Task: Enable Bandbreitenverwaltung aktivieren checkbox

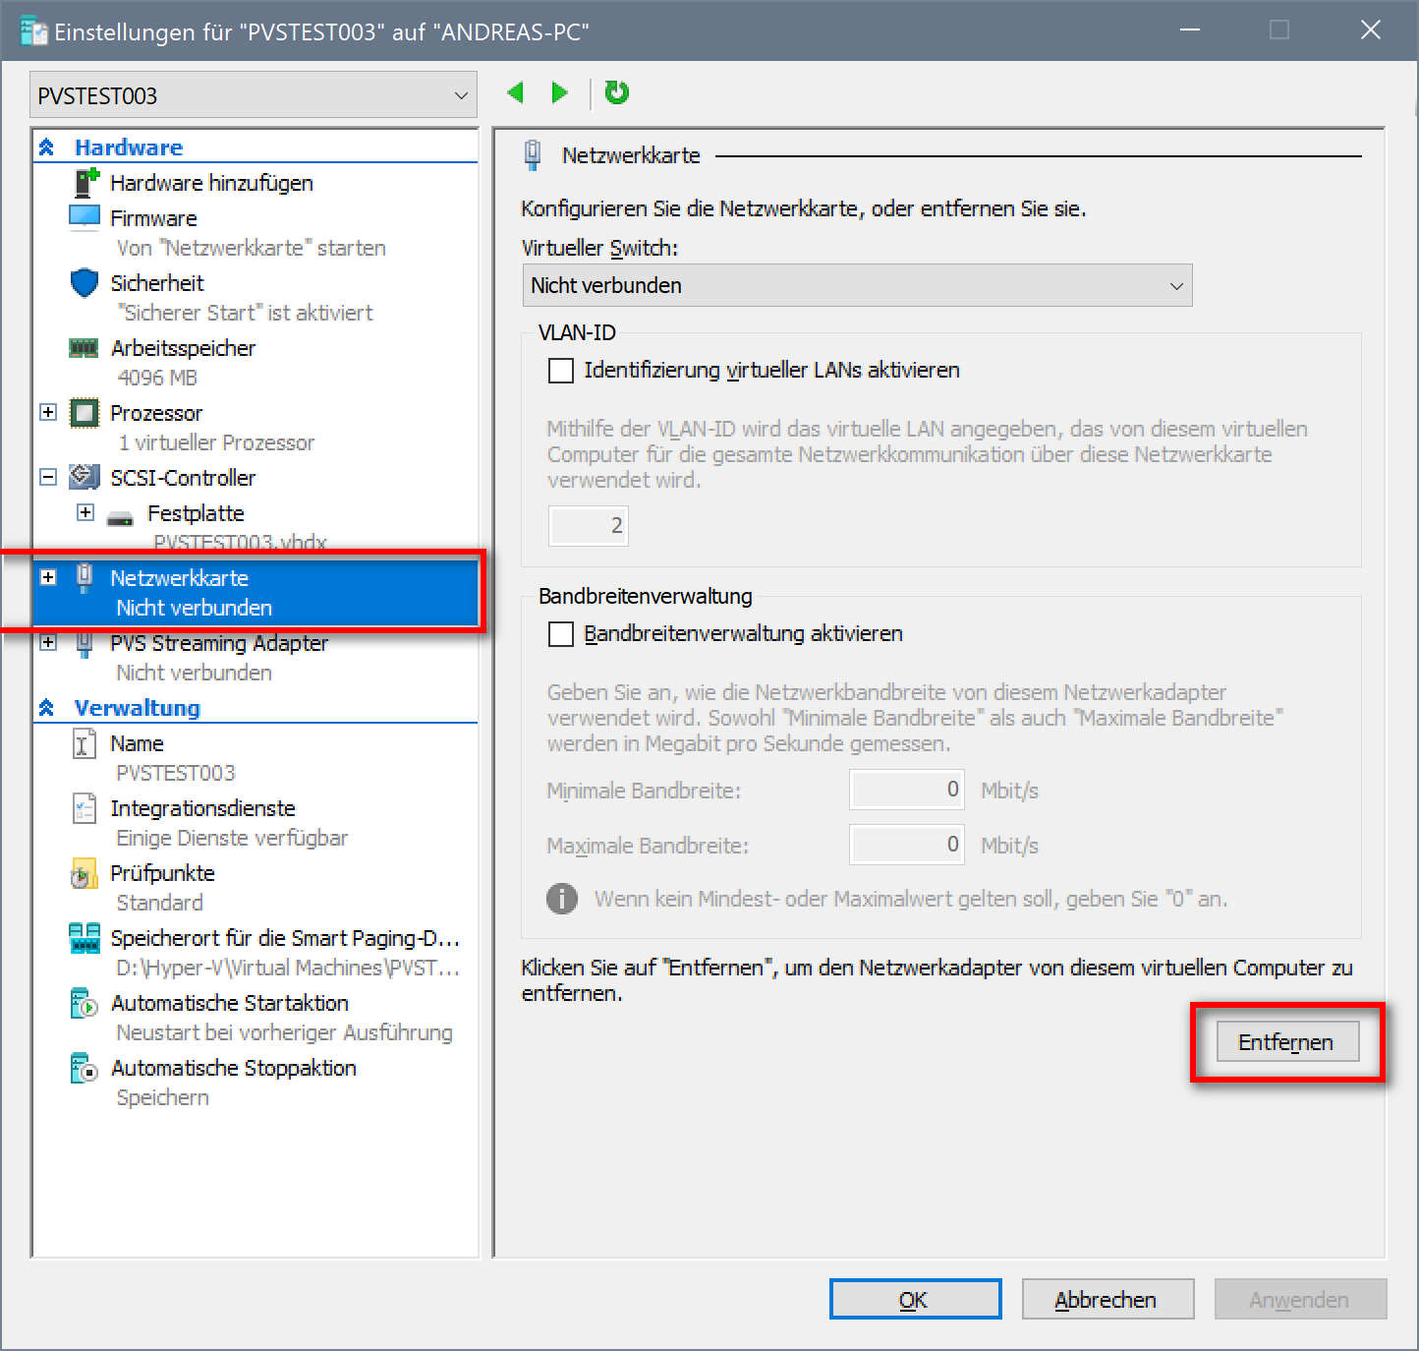Action: pos(561,634)
